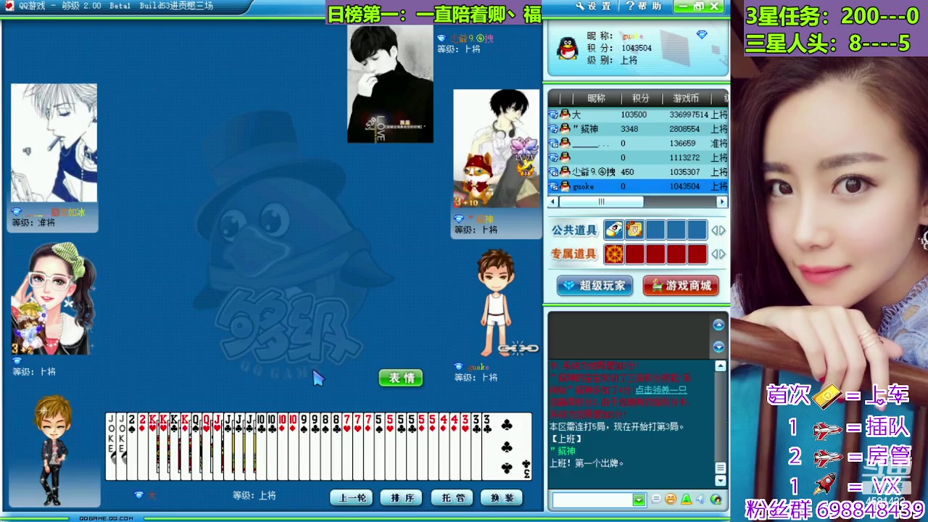The image size is (928, 522).
Task: Click the top player's black-and-white portrait
Action: (390, 84)
